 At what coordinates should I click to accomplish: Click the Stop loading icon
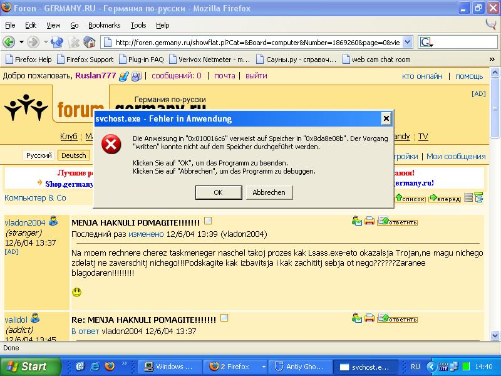(74, 42)
